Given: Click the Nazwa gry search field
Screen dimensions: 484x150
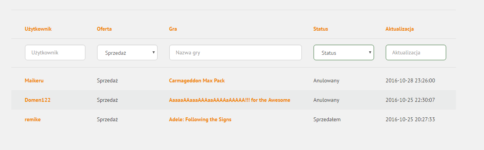Looking at the screenshot, I should pos(236,52).
